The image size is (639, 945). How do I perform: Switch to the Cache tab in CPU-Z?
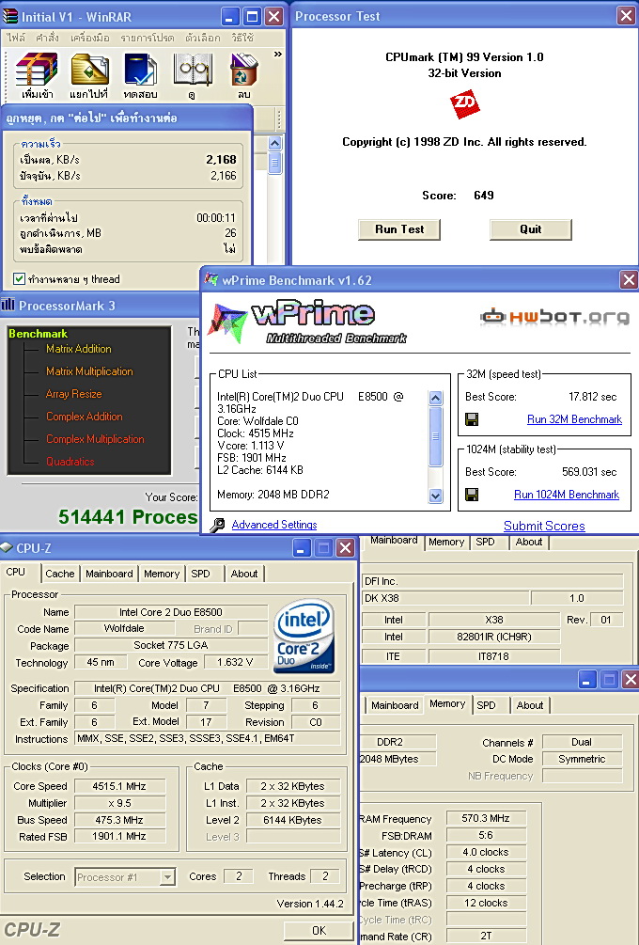point(59,574)
